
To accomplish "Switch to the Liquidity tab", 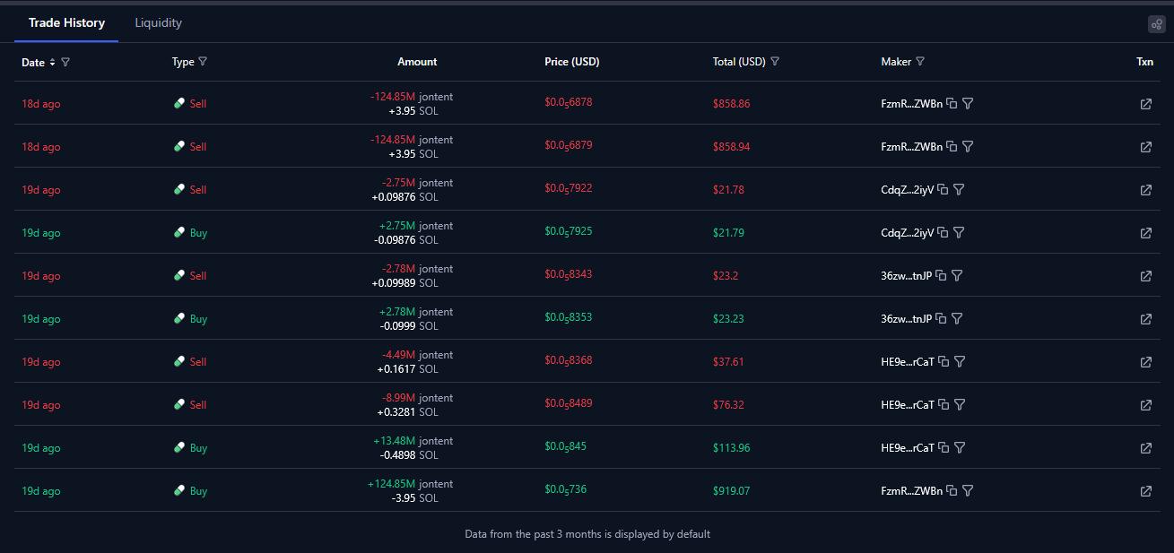I will click(158, 22).
